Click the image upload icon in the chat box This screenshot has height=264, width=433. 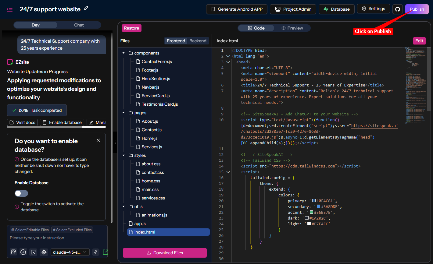(13, 252)
